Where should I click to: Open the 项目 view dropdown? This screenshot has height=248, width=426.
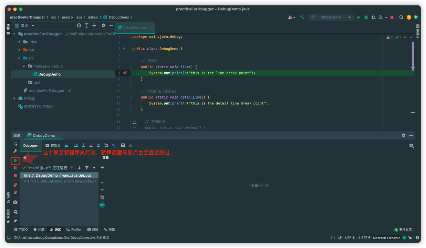point(24,25)
